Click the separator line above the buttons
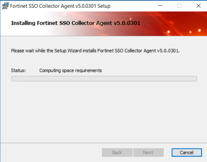The height and width of the screenshot is (162, 207). coord(103,143)
